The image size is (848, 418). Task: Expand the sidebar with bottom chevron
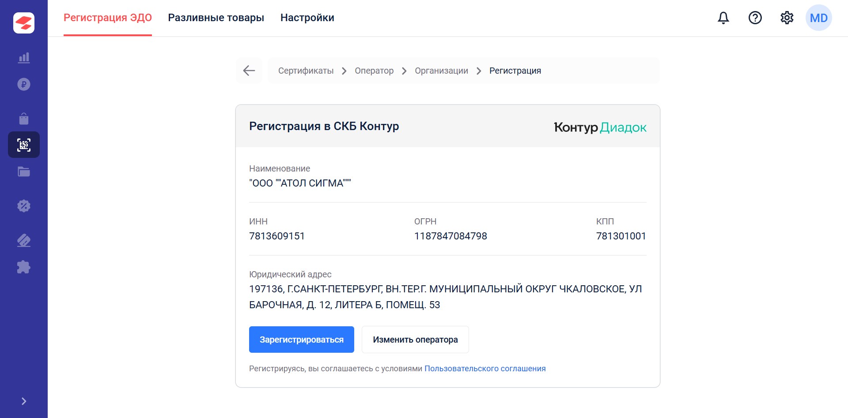(24, 401)
